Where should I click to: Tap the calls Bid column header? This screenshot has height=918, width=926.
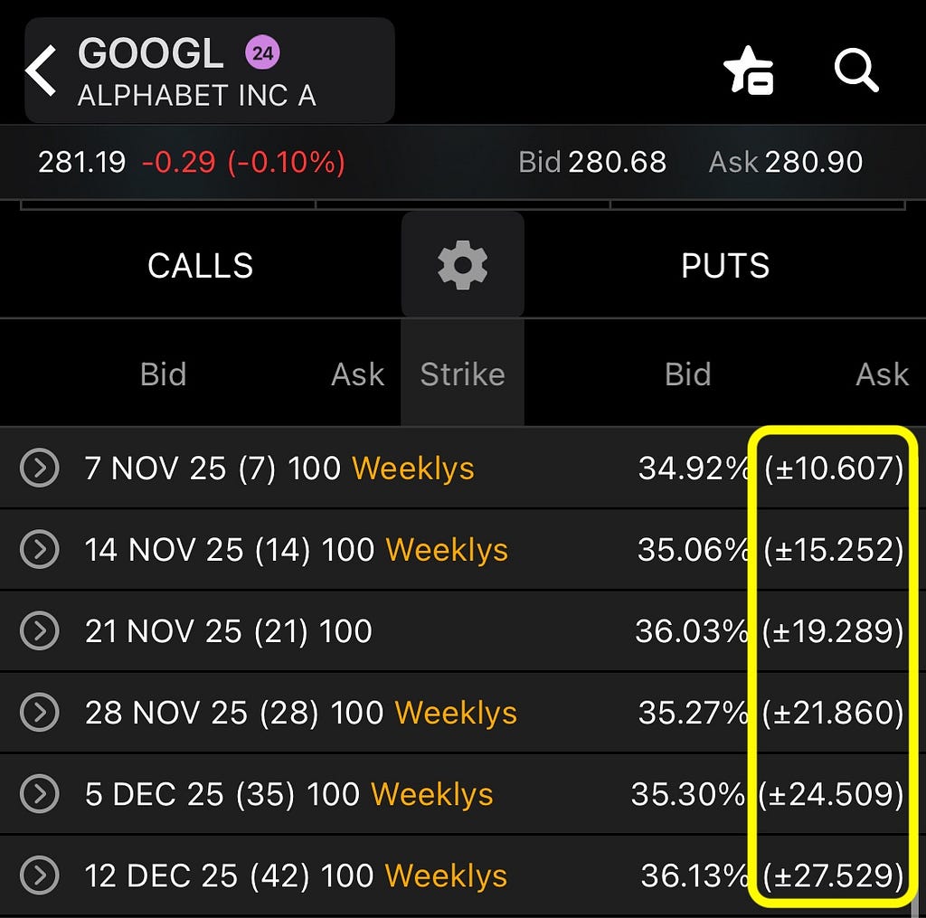(x=163, y=374)
